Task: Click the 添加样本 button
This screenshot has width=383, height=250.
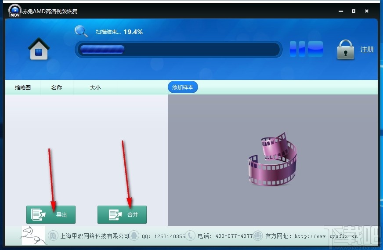Action: (x=183, y=87)
